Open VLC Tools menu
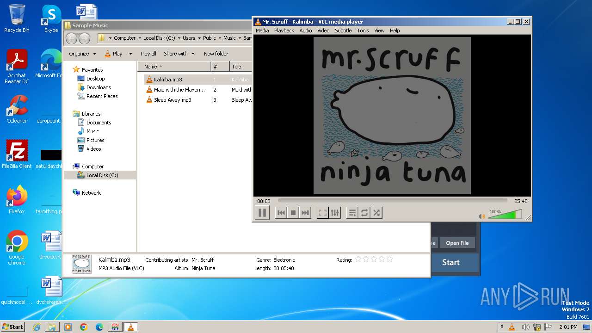The width and height of the screenshot is (592, 333). point(363,31)
